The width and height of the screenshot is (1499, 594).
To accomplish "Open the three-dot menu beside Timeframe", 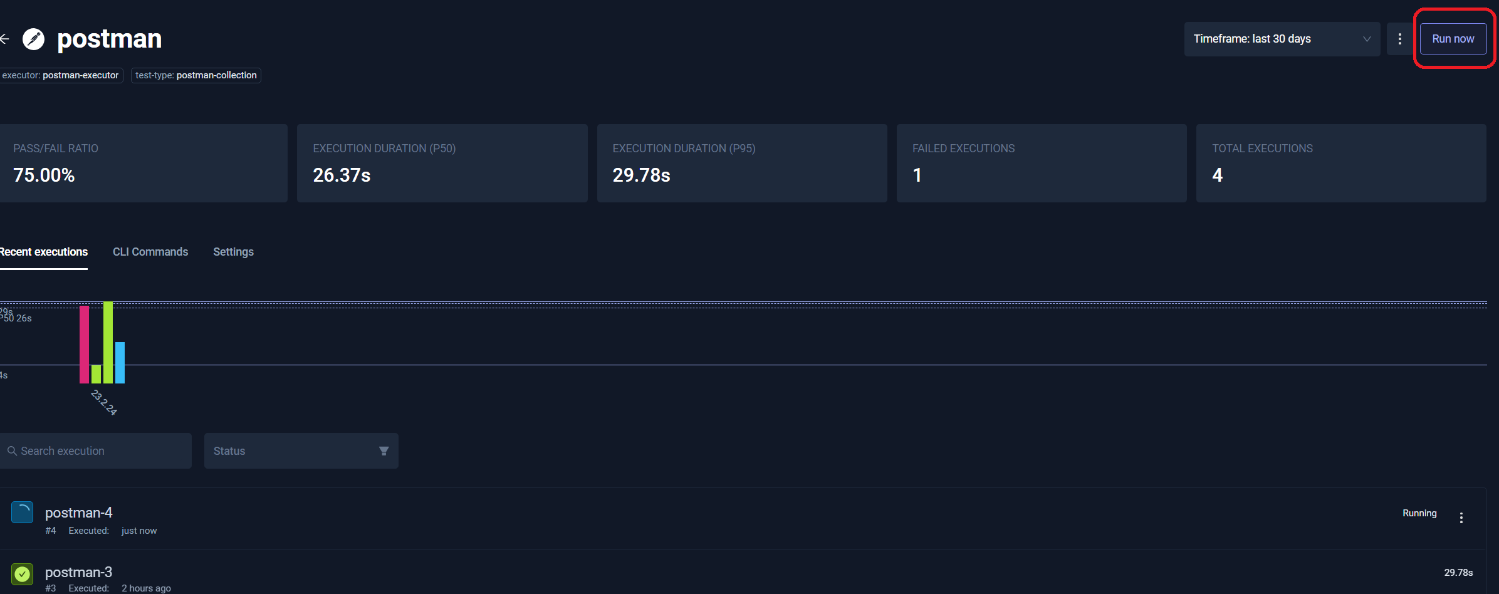I will pos(1399,39).
